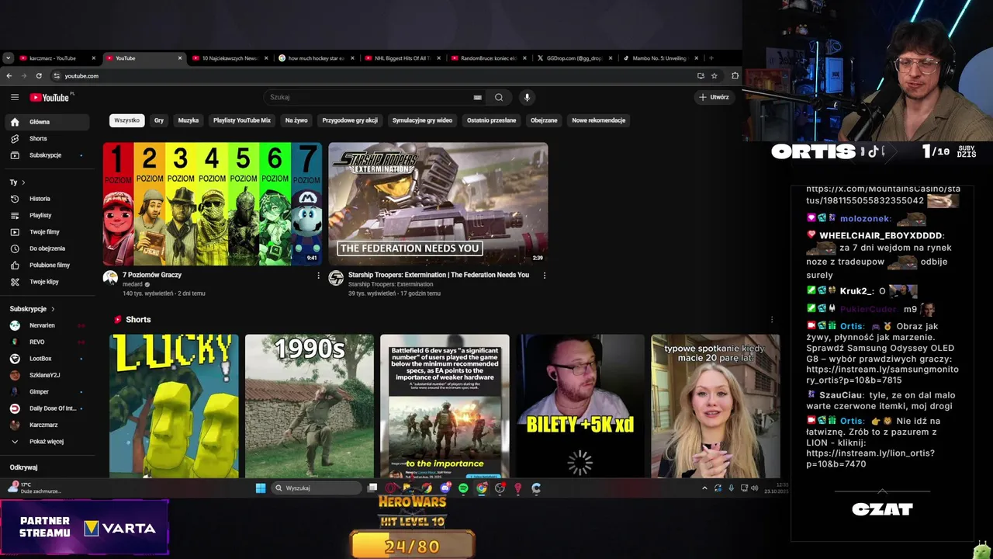Select the Na żywo filter chip
The height and width of the screenshot is (559, 993).
pyautogui.click(x=296, y=120)
